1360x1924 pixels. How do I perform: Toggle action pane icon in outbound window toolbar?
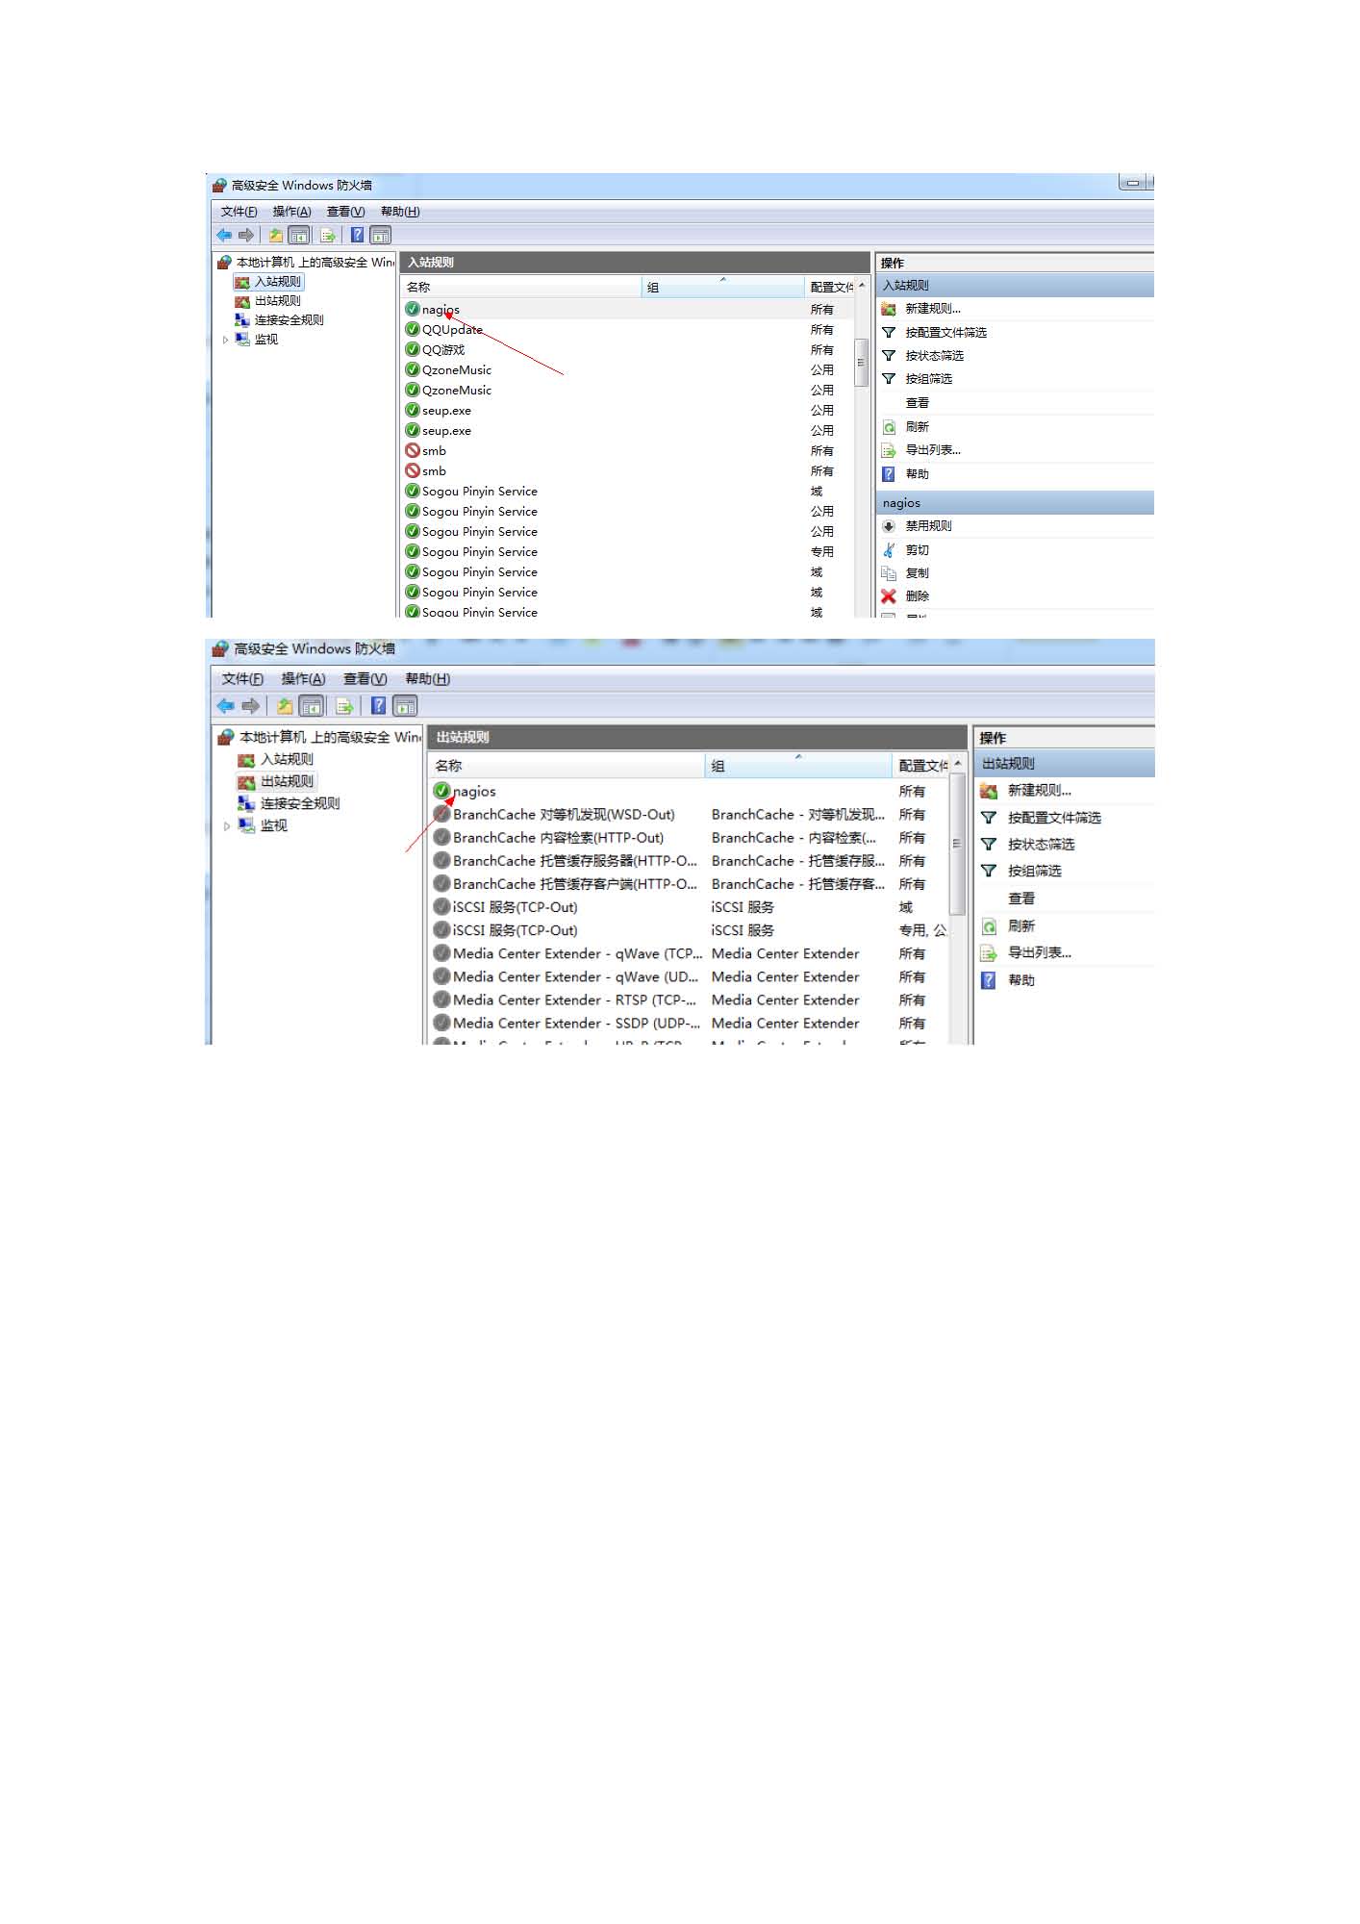click(x=406, y=706)
